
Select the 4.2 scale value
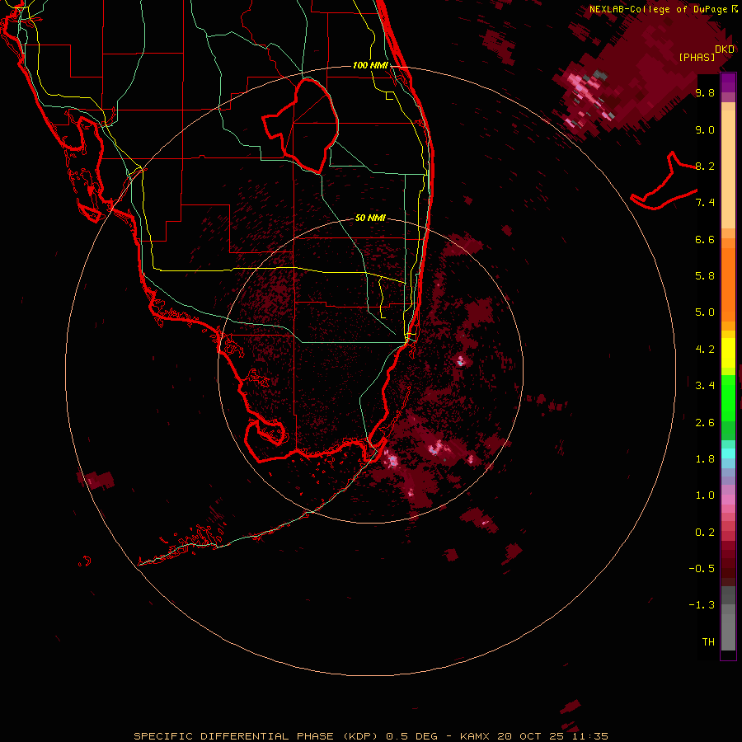click(x=705, y=350)
